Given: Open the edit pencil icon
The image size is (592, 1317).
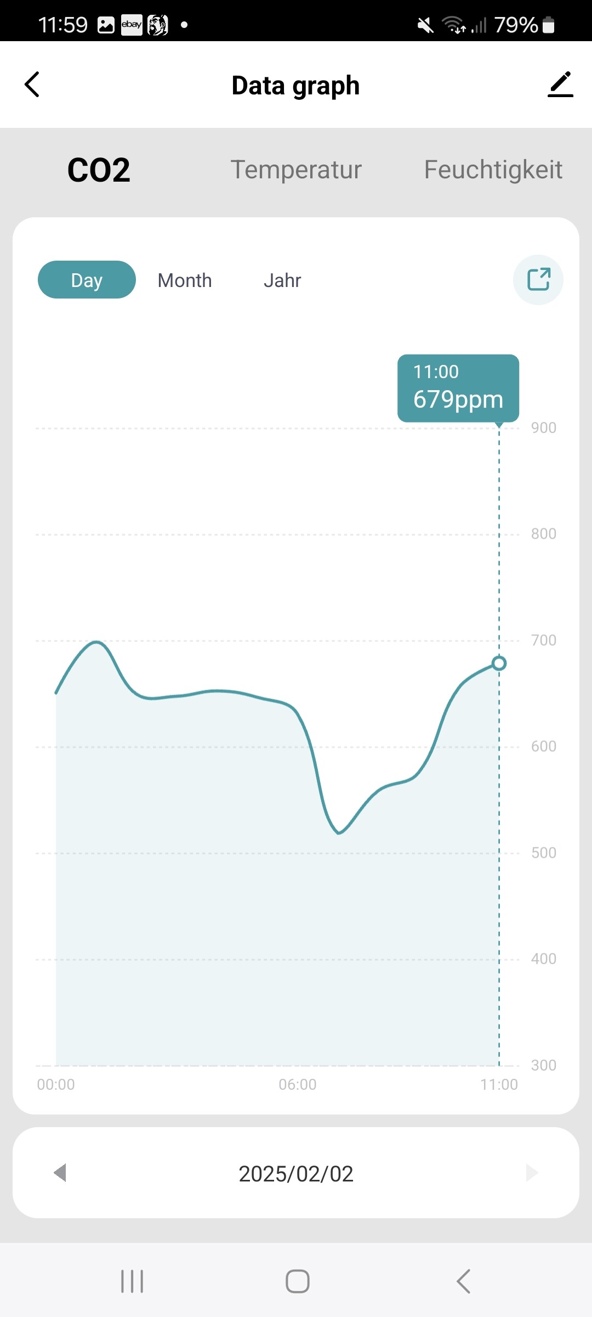Looking at the screenshot, I should [x=560, y=85].
